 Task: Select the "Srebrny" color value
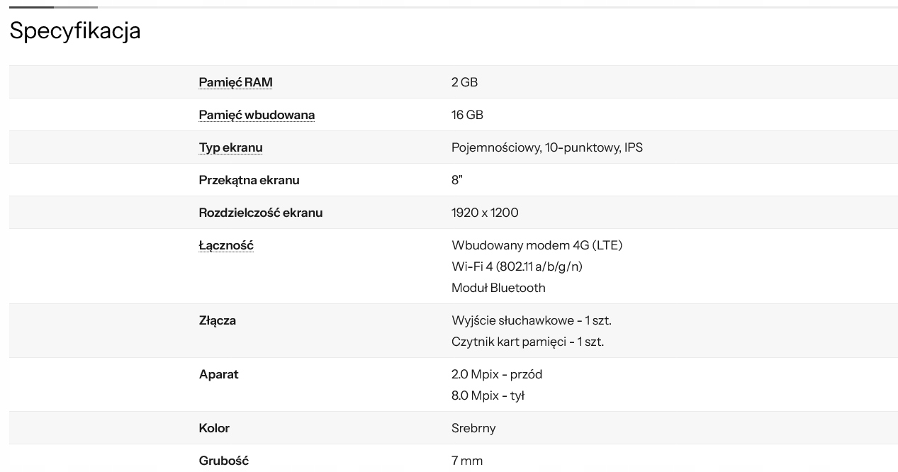click(x=473, y=428)
